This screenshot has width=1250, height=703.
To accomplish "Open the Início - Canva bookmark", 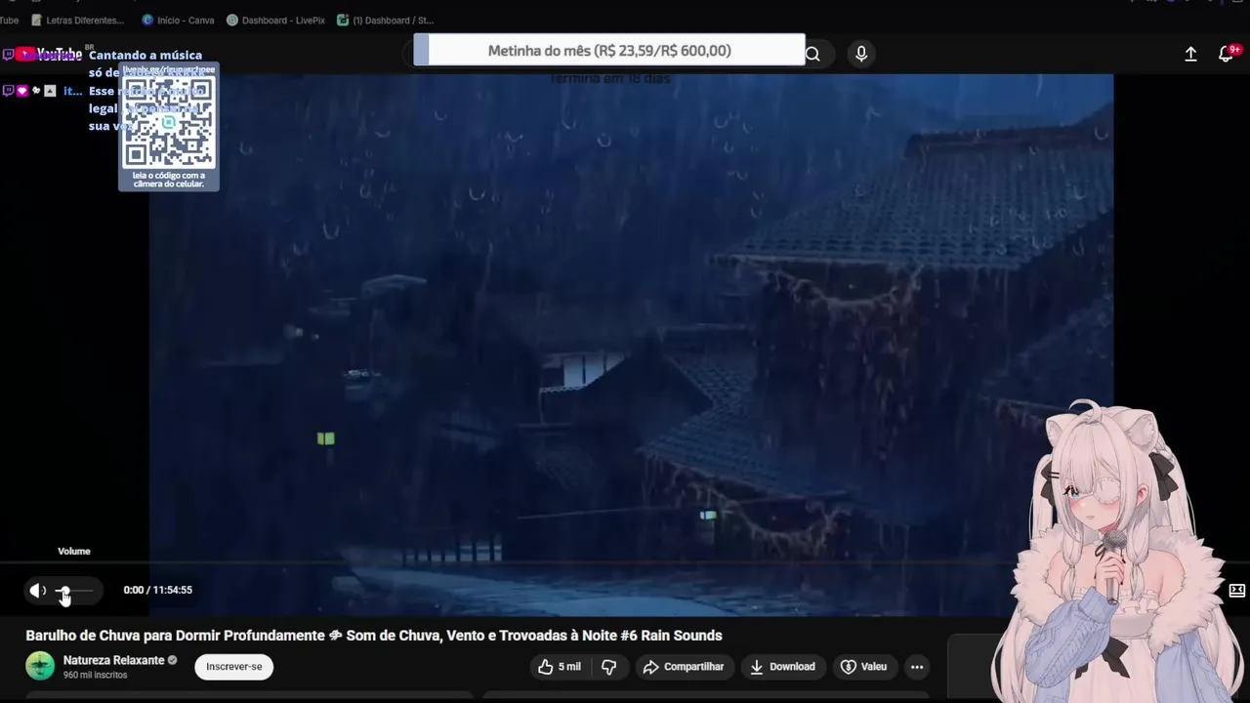I will (x=178, y=20).
